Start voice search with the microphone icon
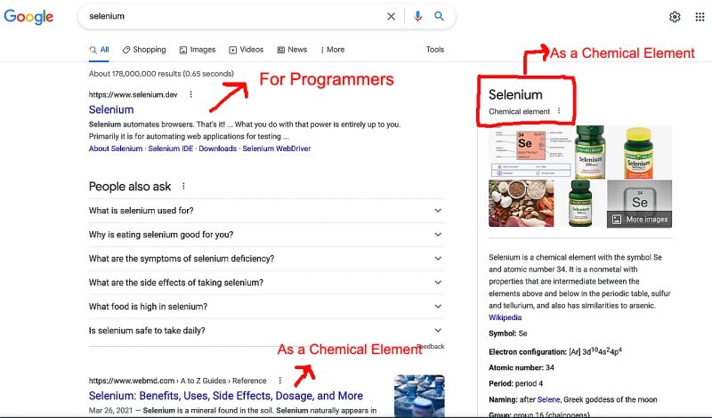Screen dimensions: 712x418 point(417,16)
